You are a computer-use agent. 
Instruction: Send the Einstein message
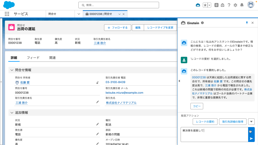click(x=251, y=139)
